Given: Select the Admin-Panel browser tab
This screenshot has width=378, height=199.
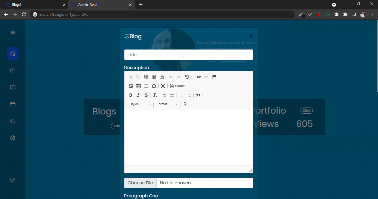Looking at the screenshot, I should tap(102, 5).
